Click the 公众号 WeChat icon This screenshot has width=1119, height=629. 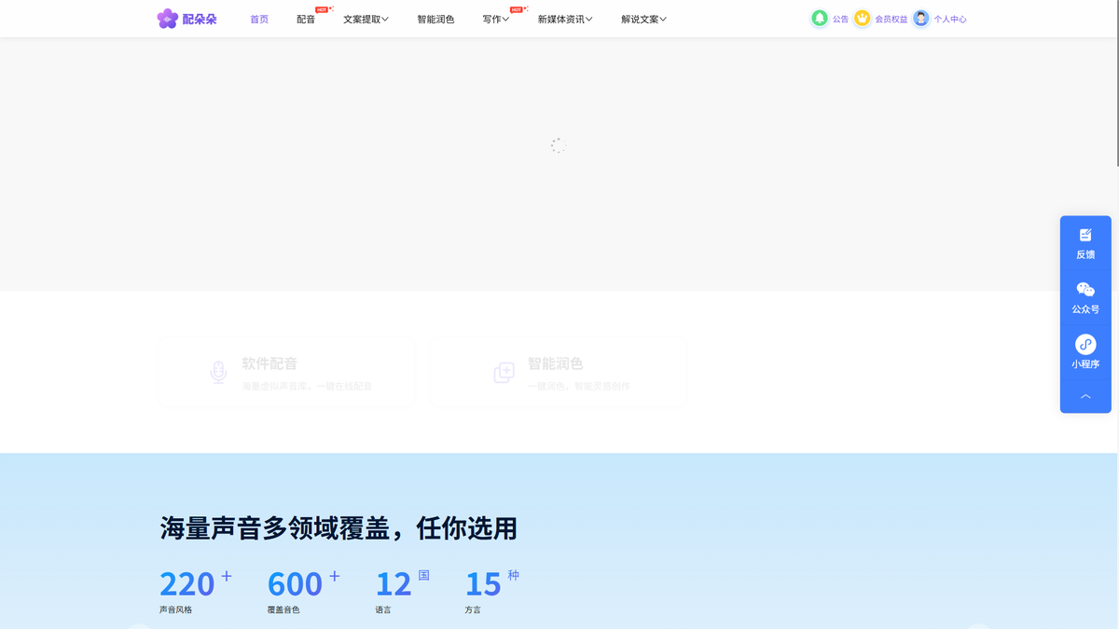click(1085, 290)
